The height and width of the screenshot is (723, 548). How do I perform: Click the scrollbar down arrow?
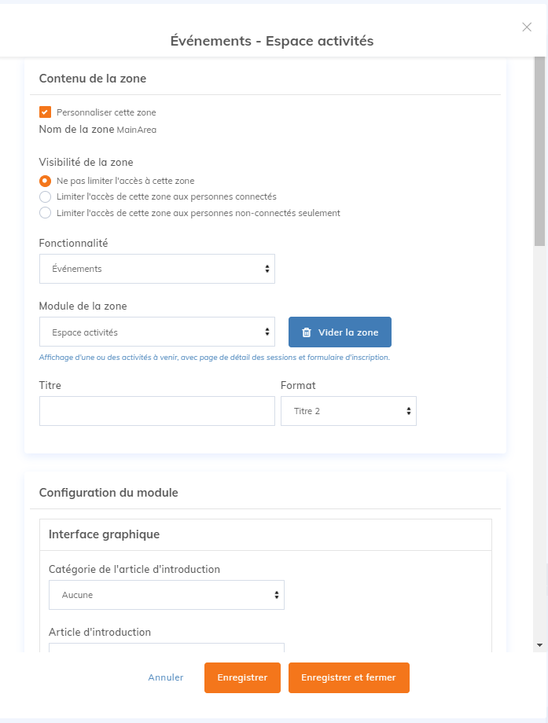coord(539,644)
